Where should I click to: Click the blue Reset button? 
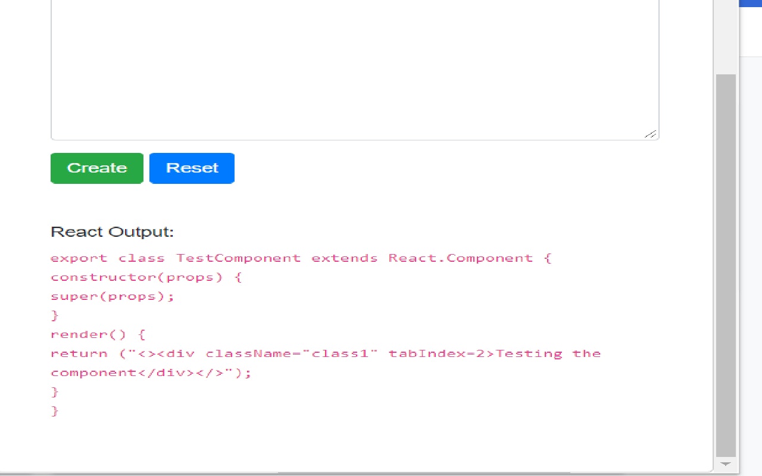coord(192,168)
